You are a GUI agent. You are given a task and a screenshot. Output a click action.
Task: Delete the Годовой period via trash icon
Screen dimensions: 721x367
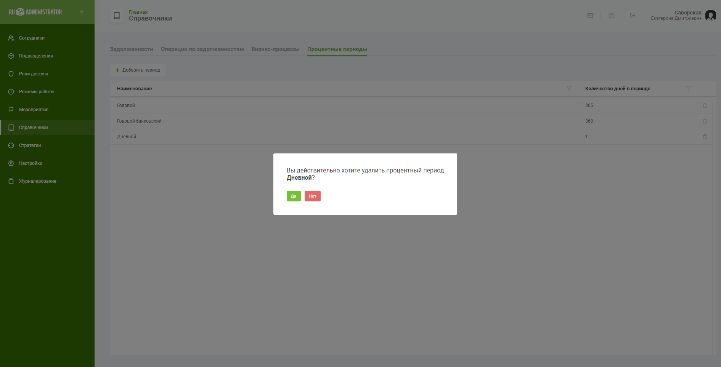(x=705, y=105)
